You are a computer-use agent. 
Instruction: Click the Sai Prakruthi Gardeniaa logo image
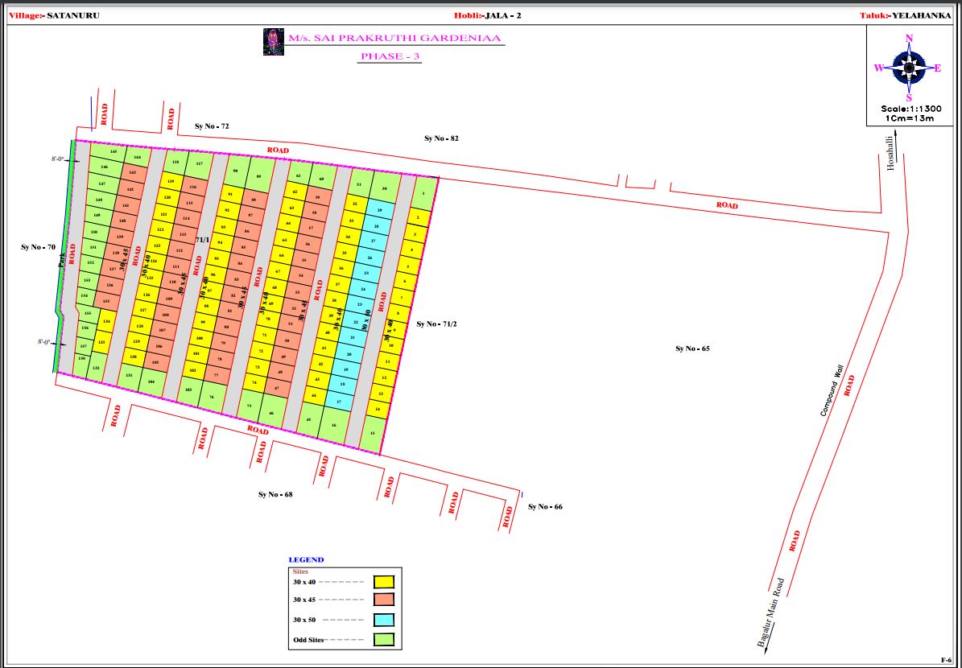pos(274,42)
